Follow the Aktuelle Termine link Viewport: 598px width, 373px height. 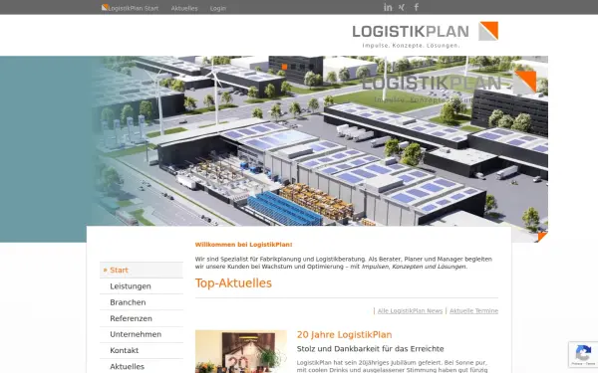[473, 311]
